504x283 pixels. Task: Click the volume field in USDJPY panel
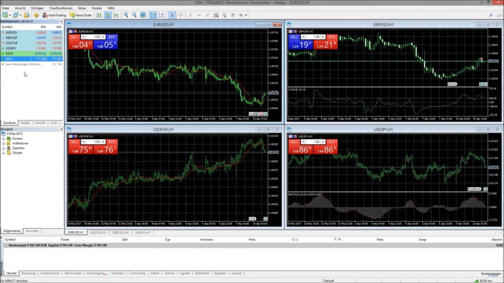314,142
